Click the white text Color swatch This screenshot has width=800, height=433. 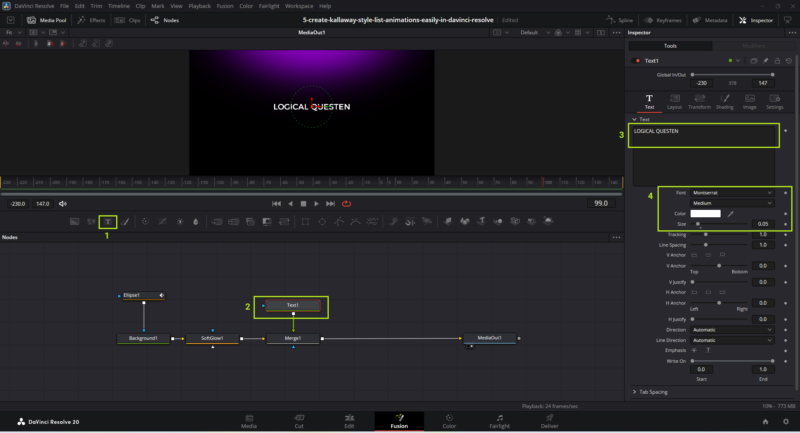[705, 214]
